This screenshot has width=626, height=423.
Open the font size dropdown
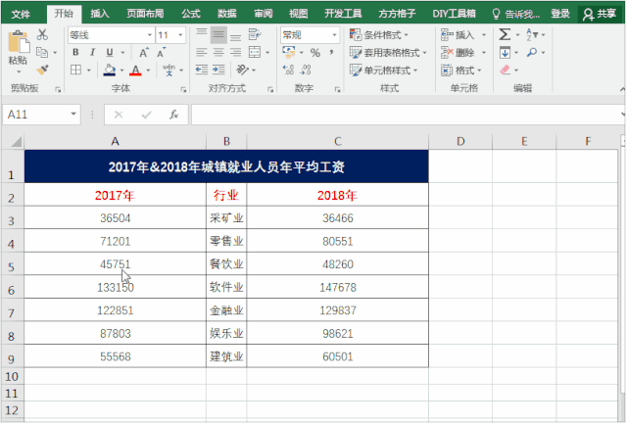click(180, 35)
